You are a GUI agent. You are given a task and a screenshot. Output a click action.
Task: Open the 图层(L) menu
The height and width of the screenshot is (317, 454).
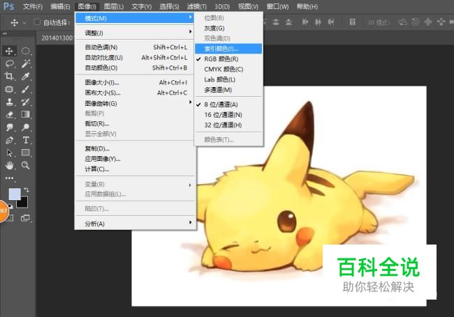point(114,6)
